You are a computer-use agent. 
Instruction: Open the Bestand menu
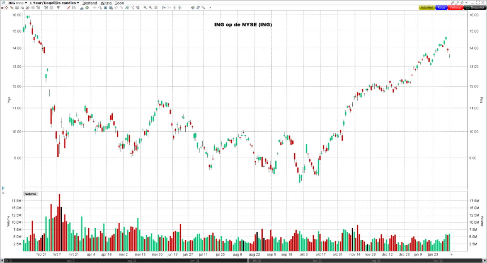tap(90, 3)
